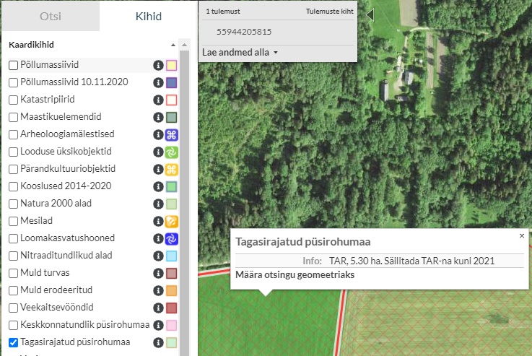Click Loomakasvatushooned blue swirl icon

point(171,238)
